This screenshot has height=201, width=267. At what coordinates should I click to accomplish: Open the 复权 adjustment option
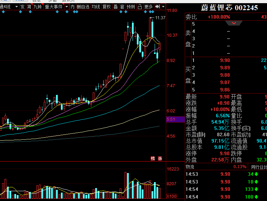point(107,7)
